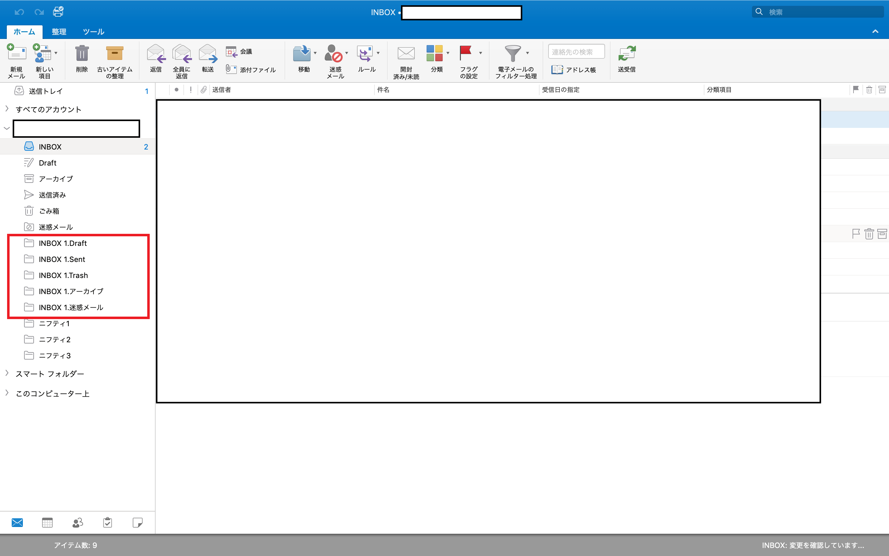889x556 pixels.
Task: Click the Archive old items (古いアイテムの整理) icon
Action: (115, 54)
